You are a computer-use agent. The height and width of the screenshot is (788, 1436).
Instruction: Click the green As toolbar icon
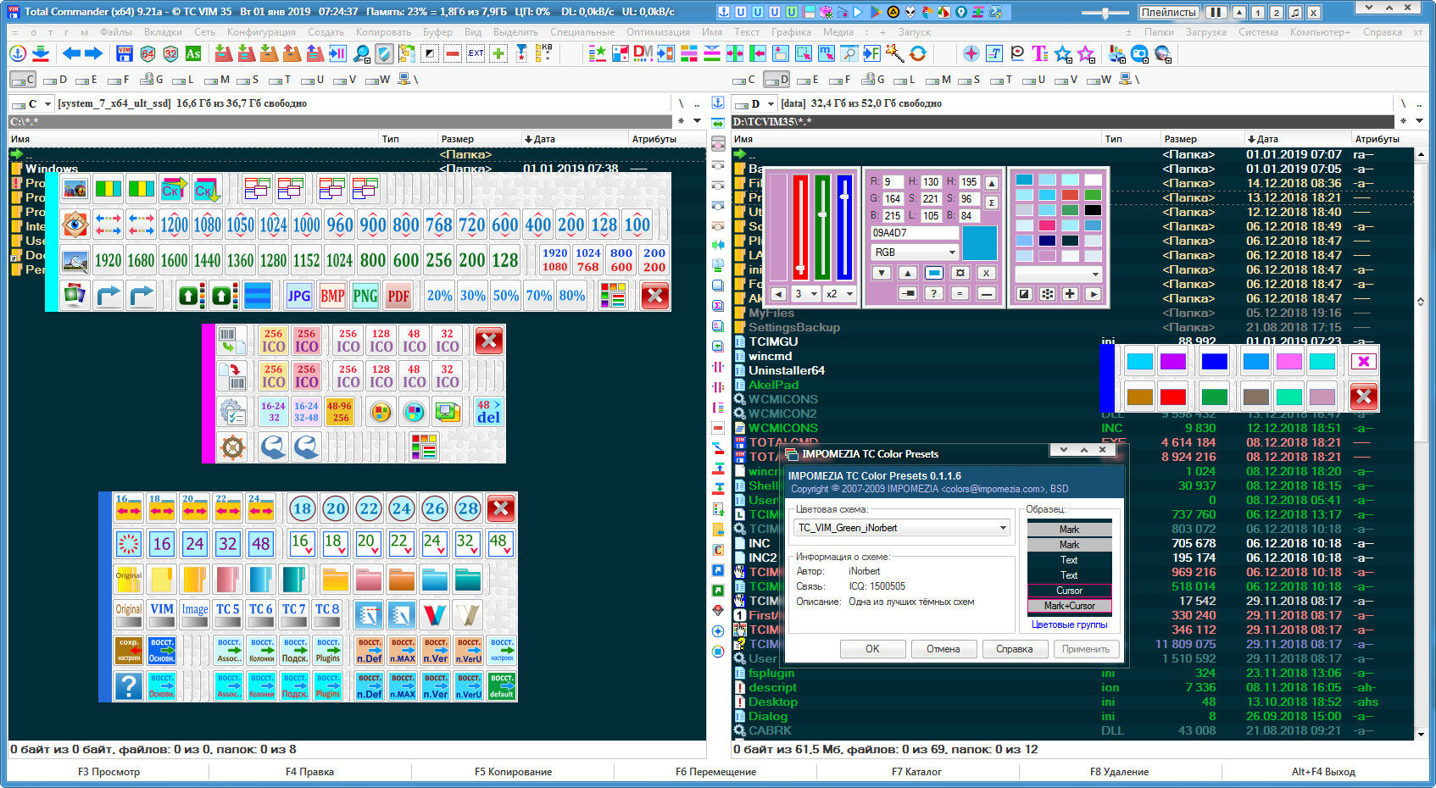(193, 53)
